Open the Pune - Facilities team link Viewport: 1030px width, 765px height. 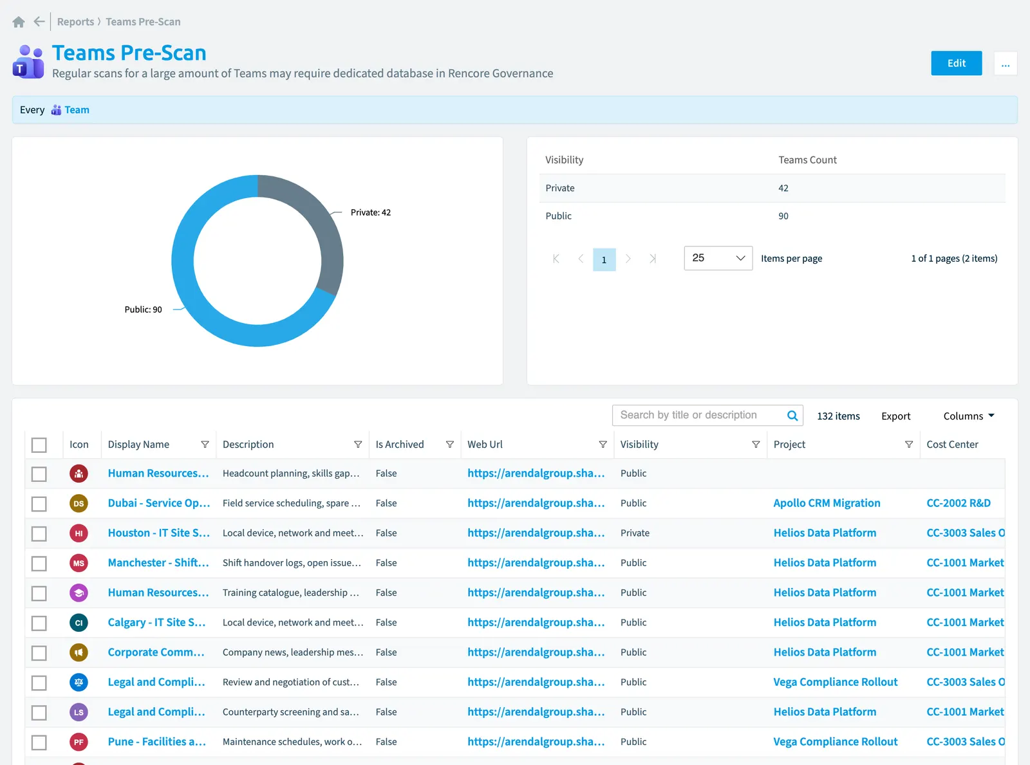157,742
